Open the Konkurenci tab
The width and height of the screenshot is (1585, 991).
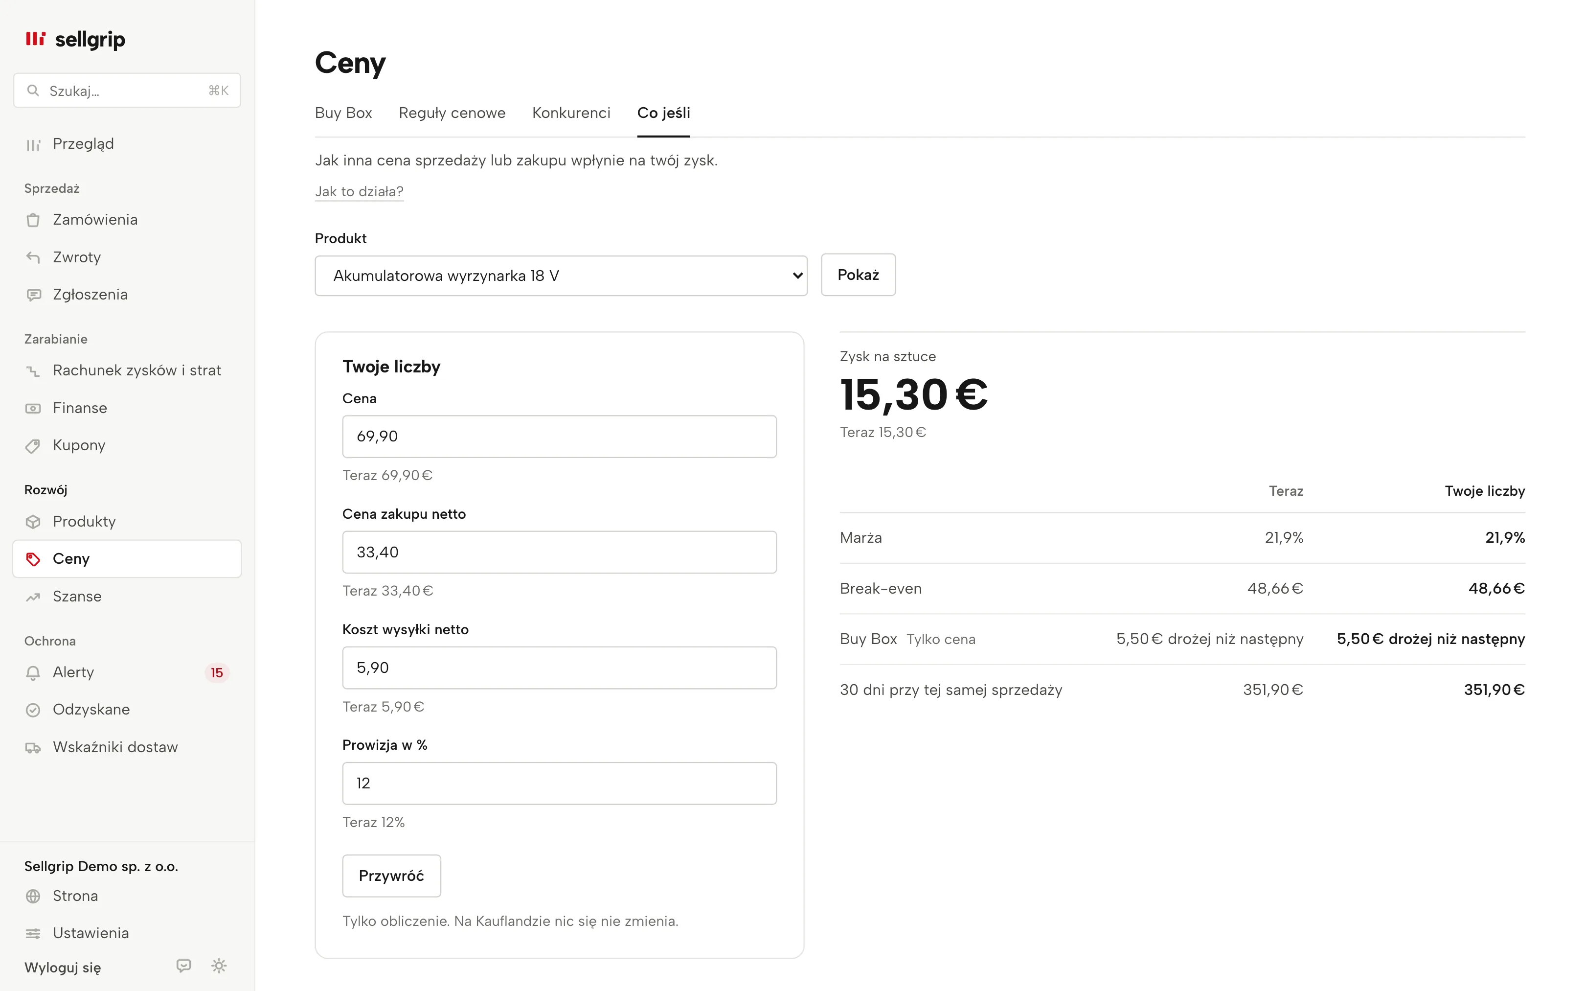coord(571,113)
